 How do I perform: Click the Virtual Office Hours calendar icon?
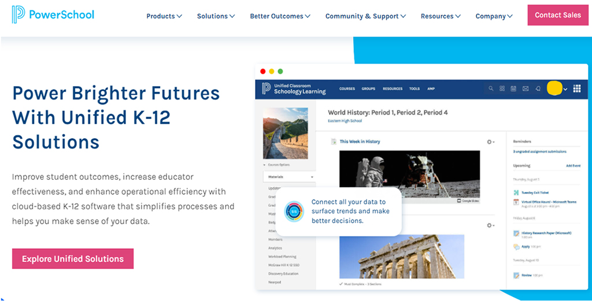pos(516,202)
